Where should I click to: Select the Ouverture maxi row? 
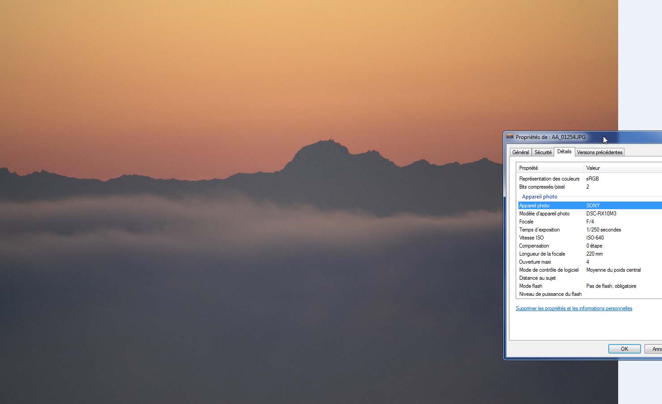coord(590,262)
